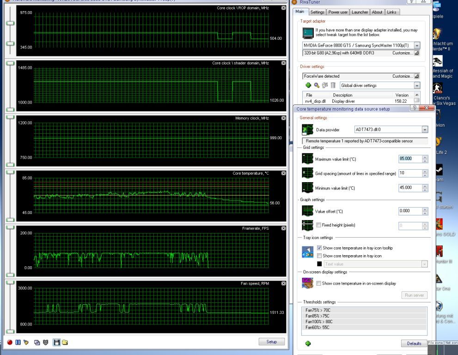Pause hardware monitoring with the pause icon
The width and height of the screenshot is (458, 355).
pos(18,342)
